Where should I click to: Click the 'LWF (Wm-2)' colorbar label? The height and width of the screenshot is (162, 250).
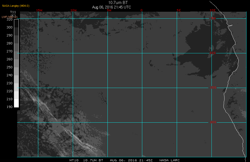[9, 17]
